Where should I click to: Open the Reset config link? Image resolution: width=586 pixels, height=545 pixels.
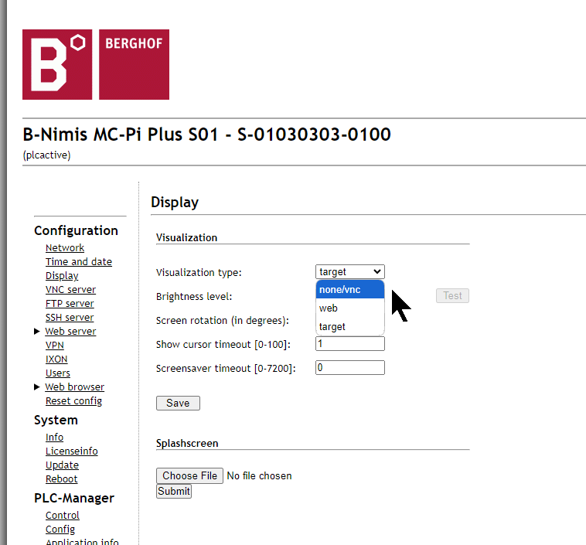pyautogui.click(x=73, y=401)
